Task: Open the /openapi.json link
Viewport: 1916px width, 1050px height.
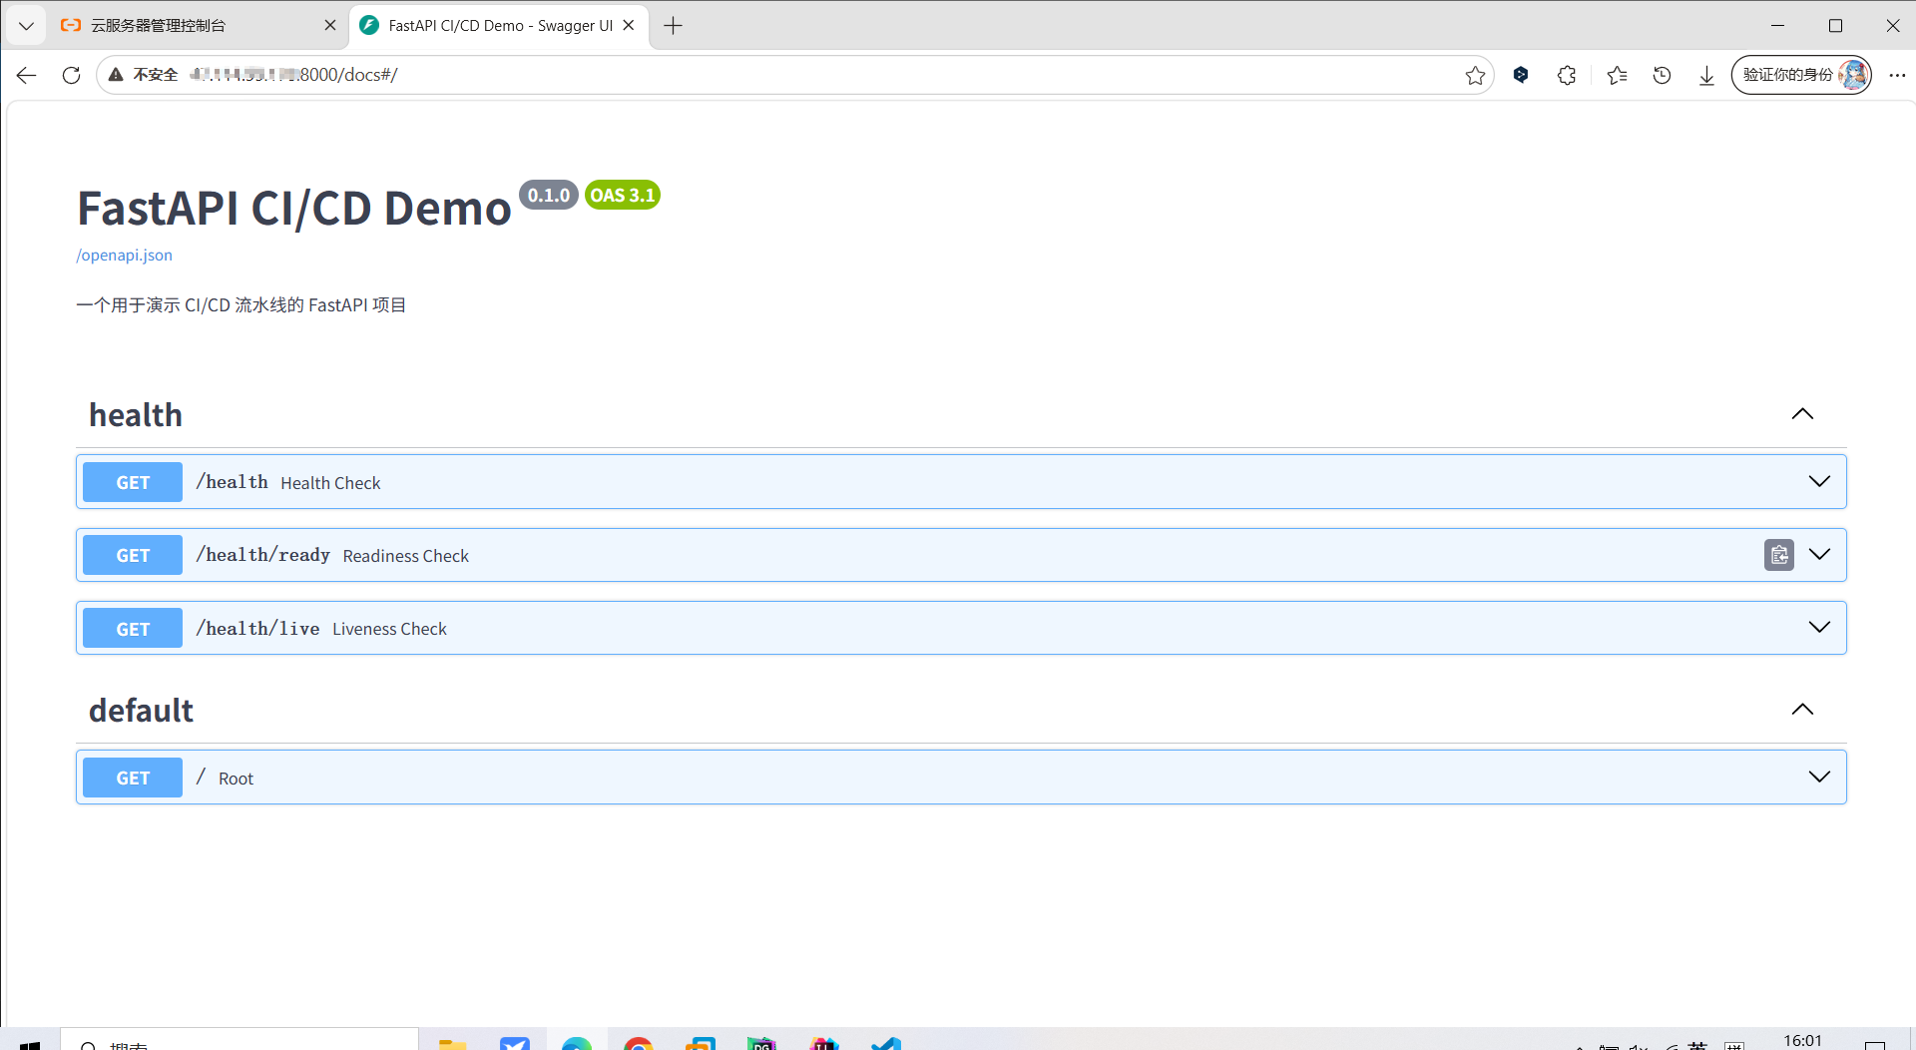Action: [x=125, y=256]
